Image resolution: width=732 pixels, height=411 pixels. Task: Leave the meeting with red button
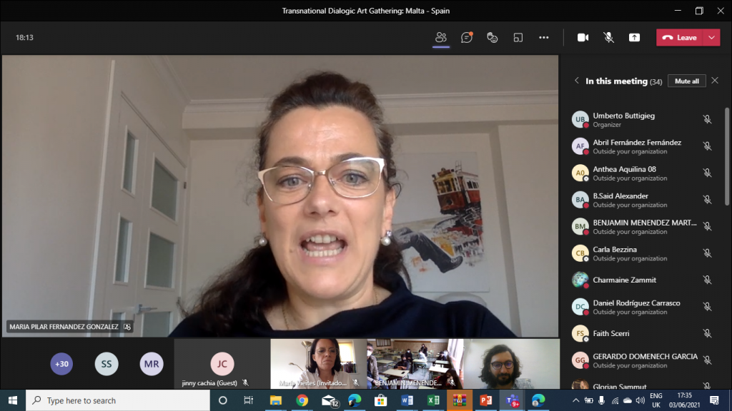point(680,38)
